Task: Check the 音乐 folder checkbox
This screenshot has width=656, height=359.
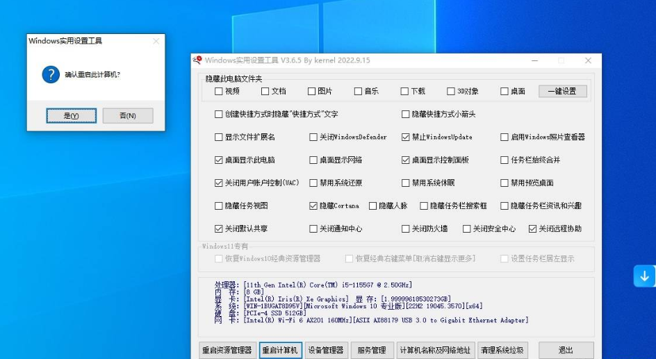Action: 358,91
